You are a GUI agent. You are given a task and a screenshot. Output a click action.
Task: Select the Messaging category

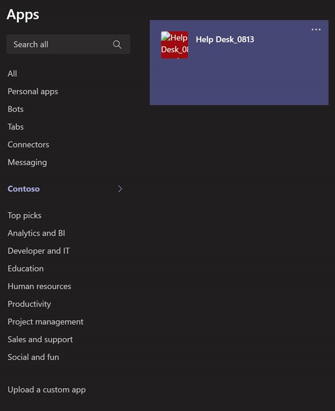27,162
